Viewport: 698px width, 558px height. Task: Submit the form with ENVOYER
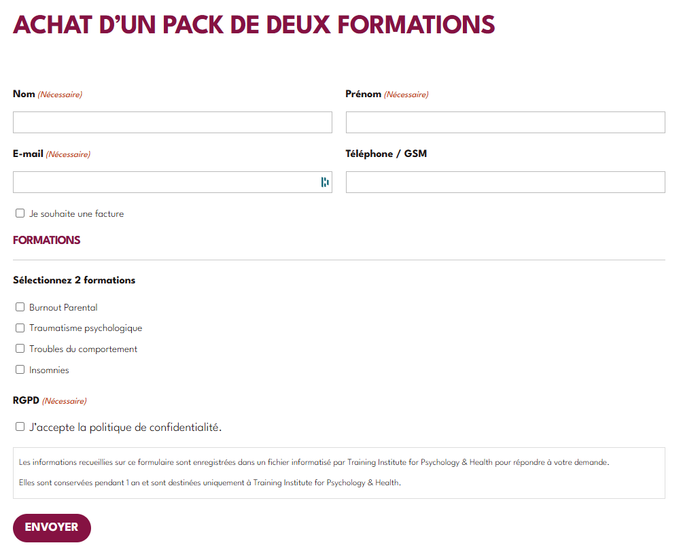tap(52, 528)
